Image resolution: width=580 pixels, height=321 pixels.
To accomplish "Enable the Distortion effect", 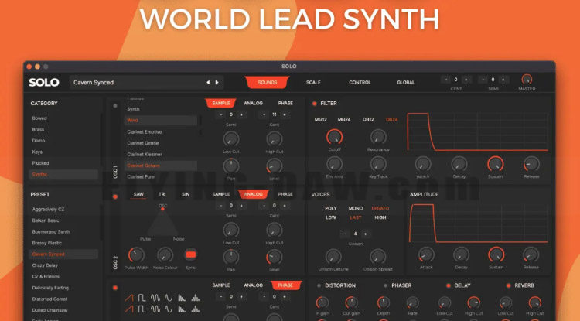I will click(319, 285).
